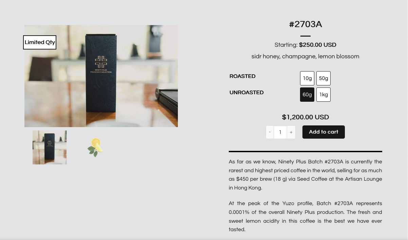Click the #2703A product title
Image resolution: width=408 pixels, height=240 pixels.
[305, 24]
